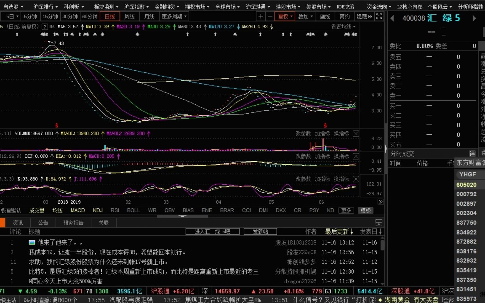485x303 pixels.
Task: Open 科创板 dropdown menu
Action: pos(74,7)
